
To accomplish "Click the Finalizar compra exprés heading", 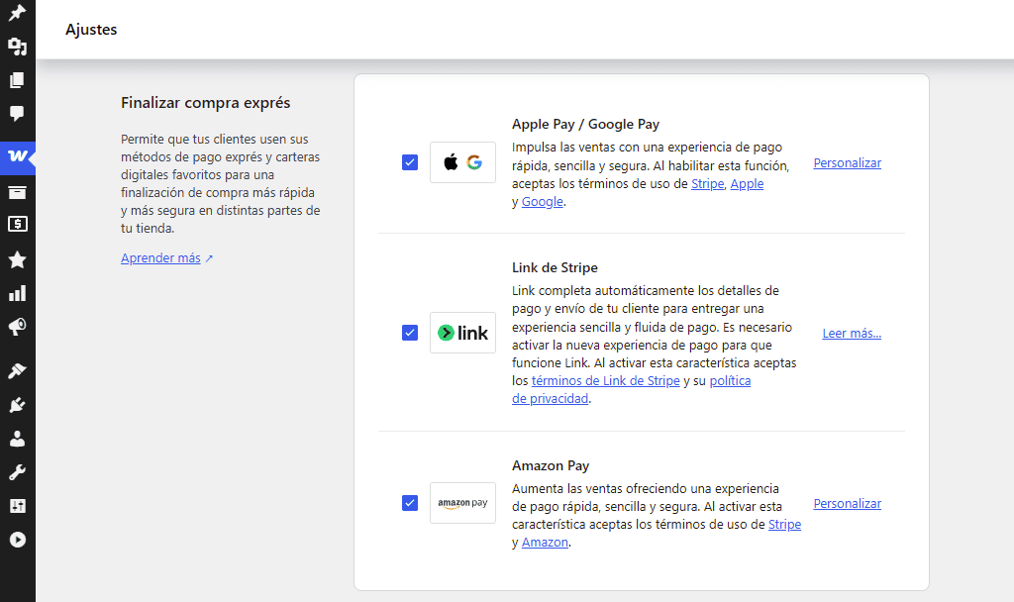I will [206, 103].
